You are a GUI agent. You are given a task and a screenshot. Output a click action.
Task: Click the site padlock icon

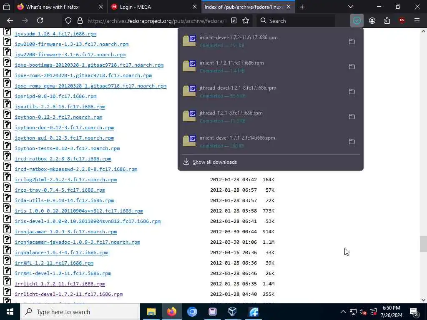tap(80, 21)
